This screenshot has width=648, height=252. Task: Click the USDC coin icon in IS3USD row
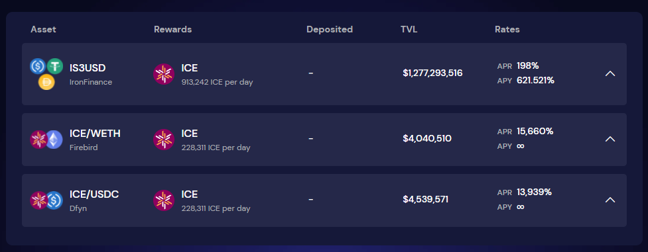[38, 66]
